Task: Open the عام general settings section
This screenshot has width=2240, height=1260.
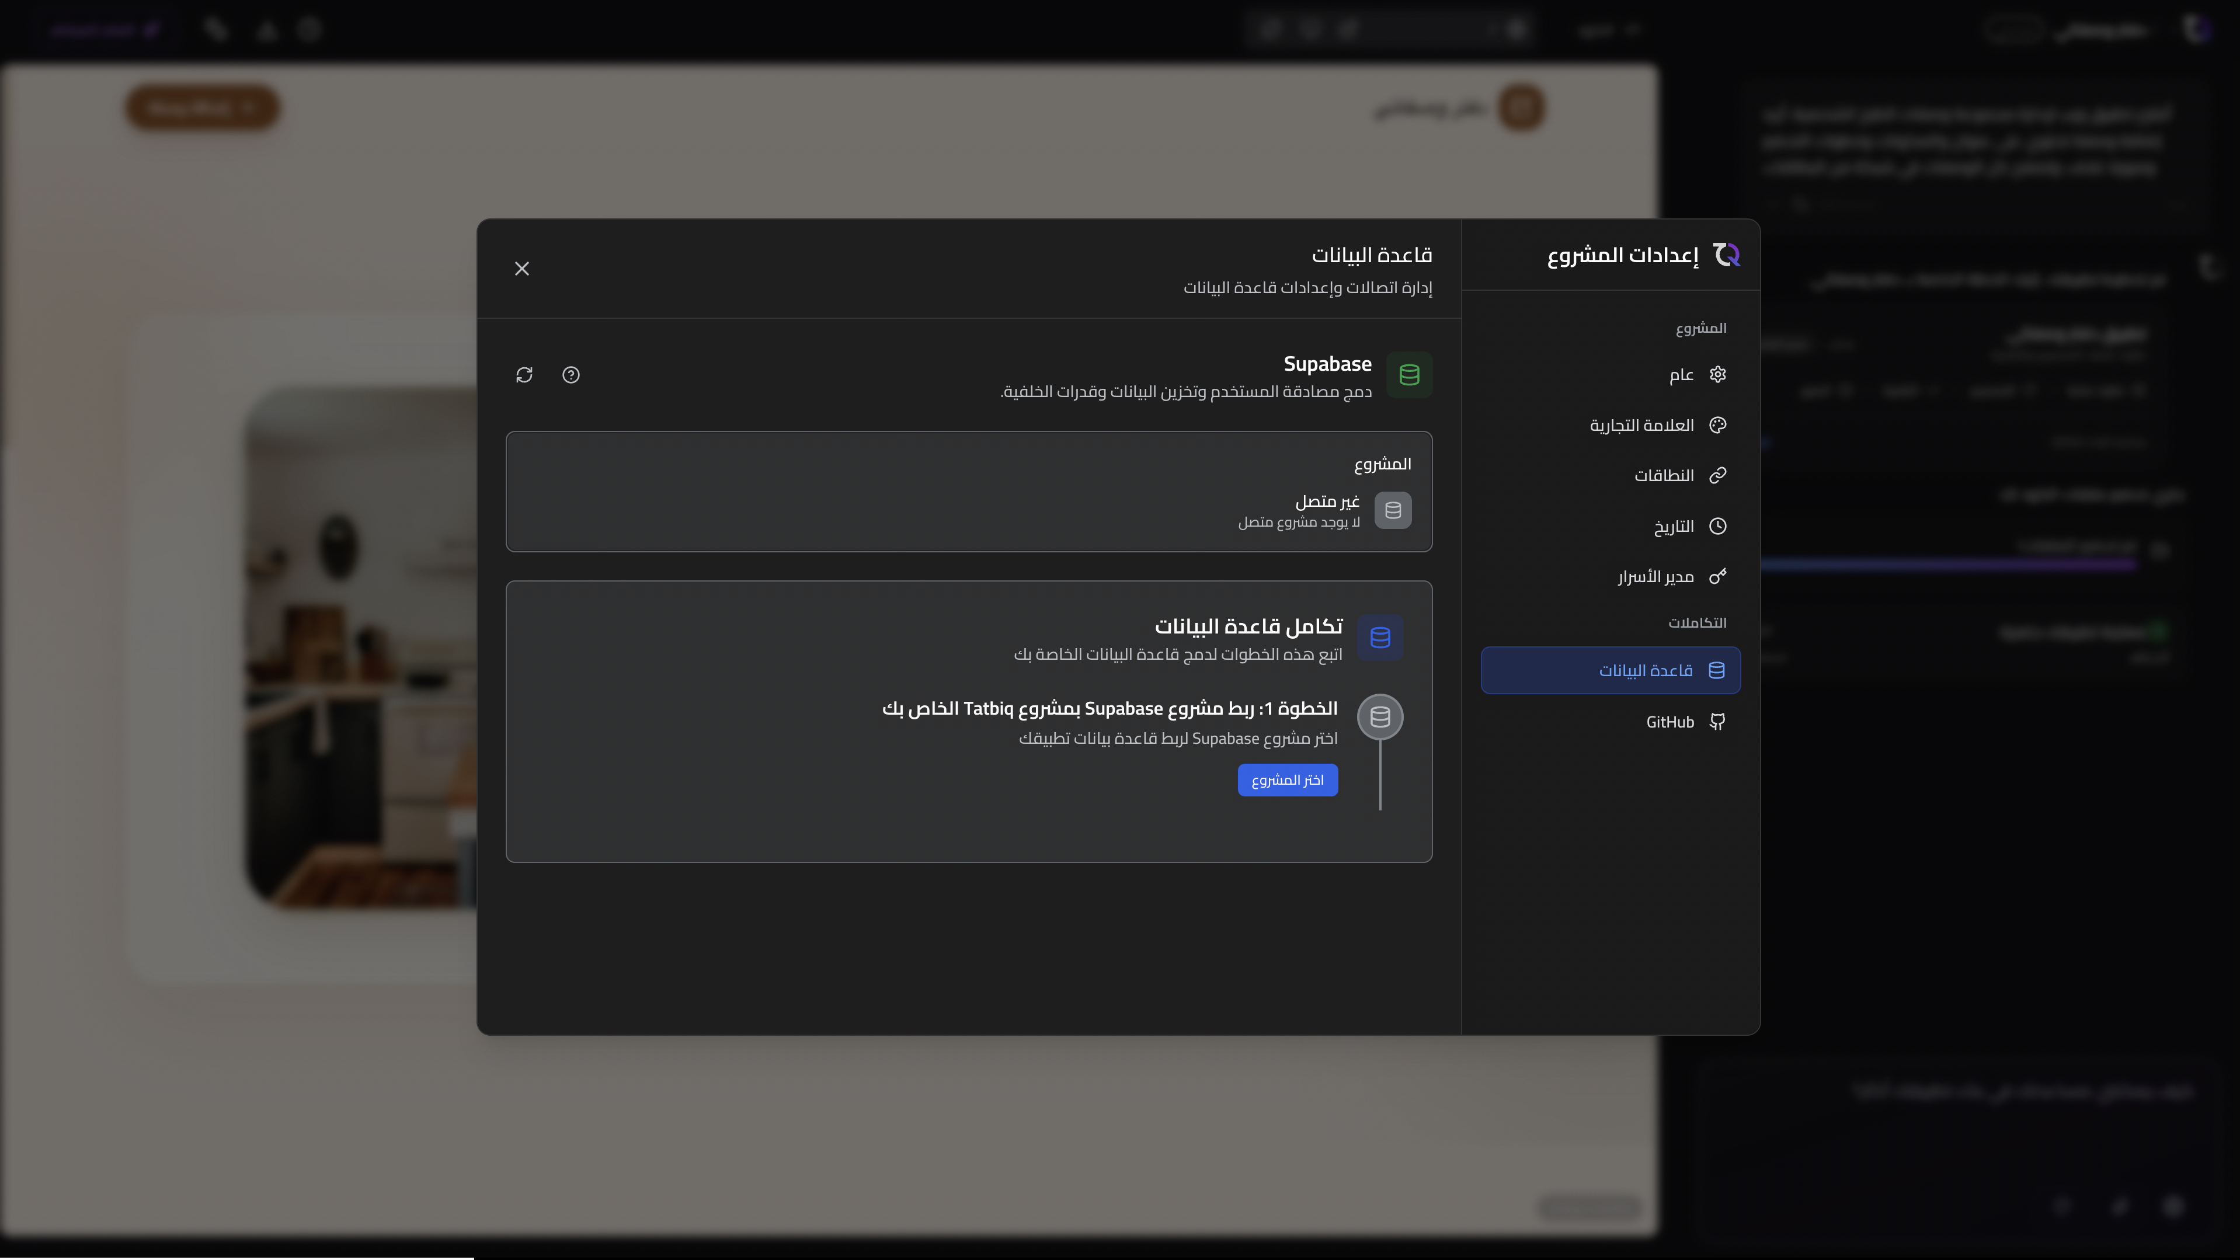Action: pos(1611,375)
